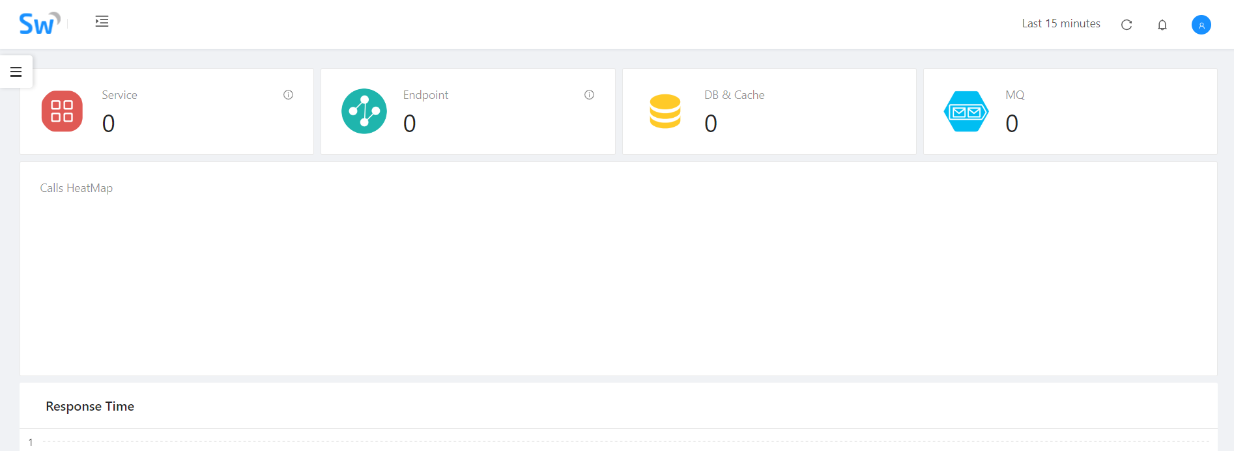This screenshot has width=1234, height=451.
Task: Click the red Service grid icon
Action: click(62, 111)
